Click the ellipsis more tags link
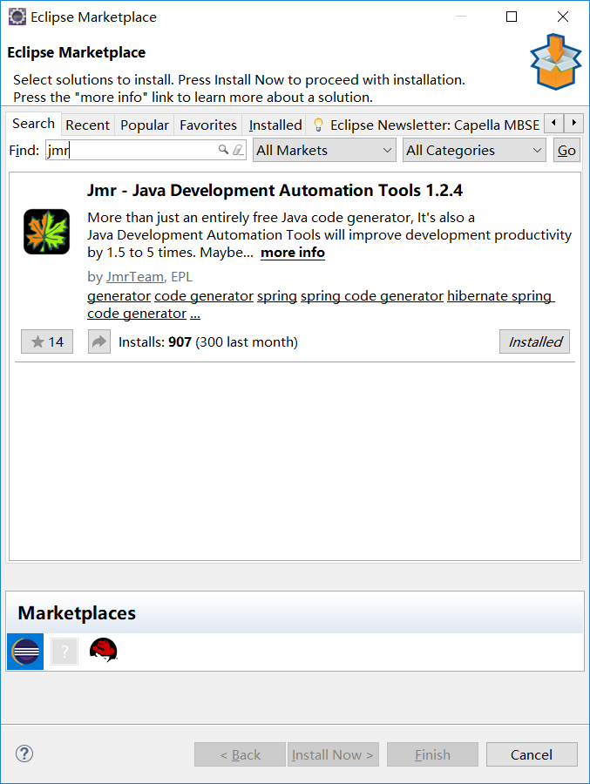This screenshot has width=590, height=784. (195, 314)
